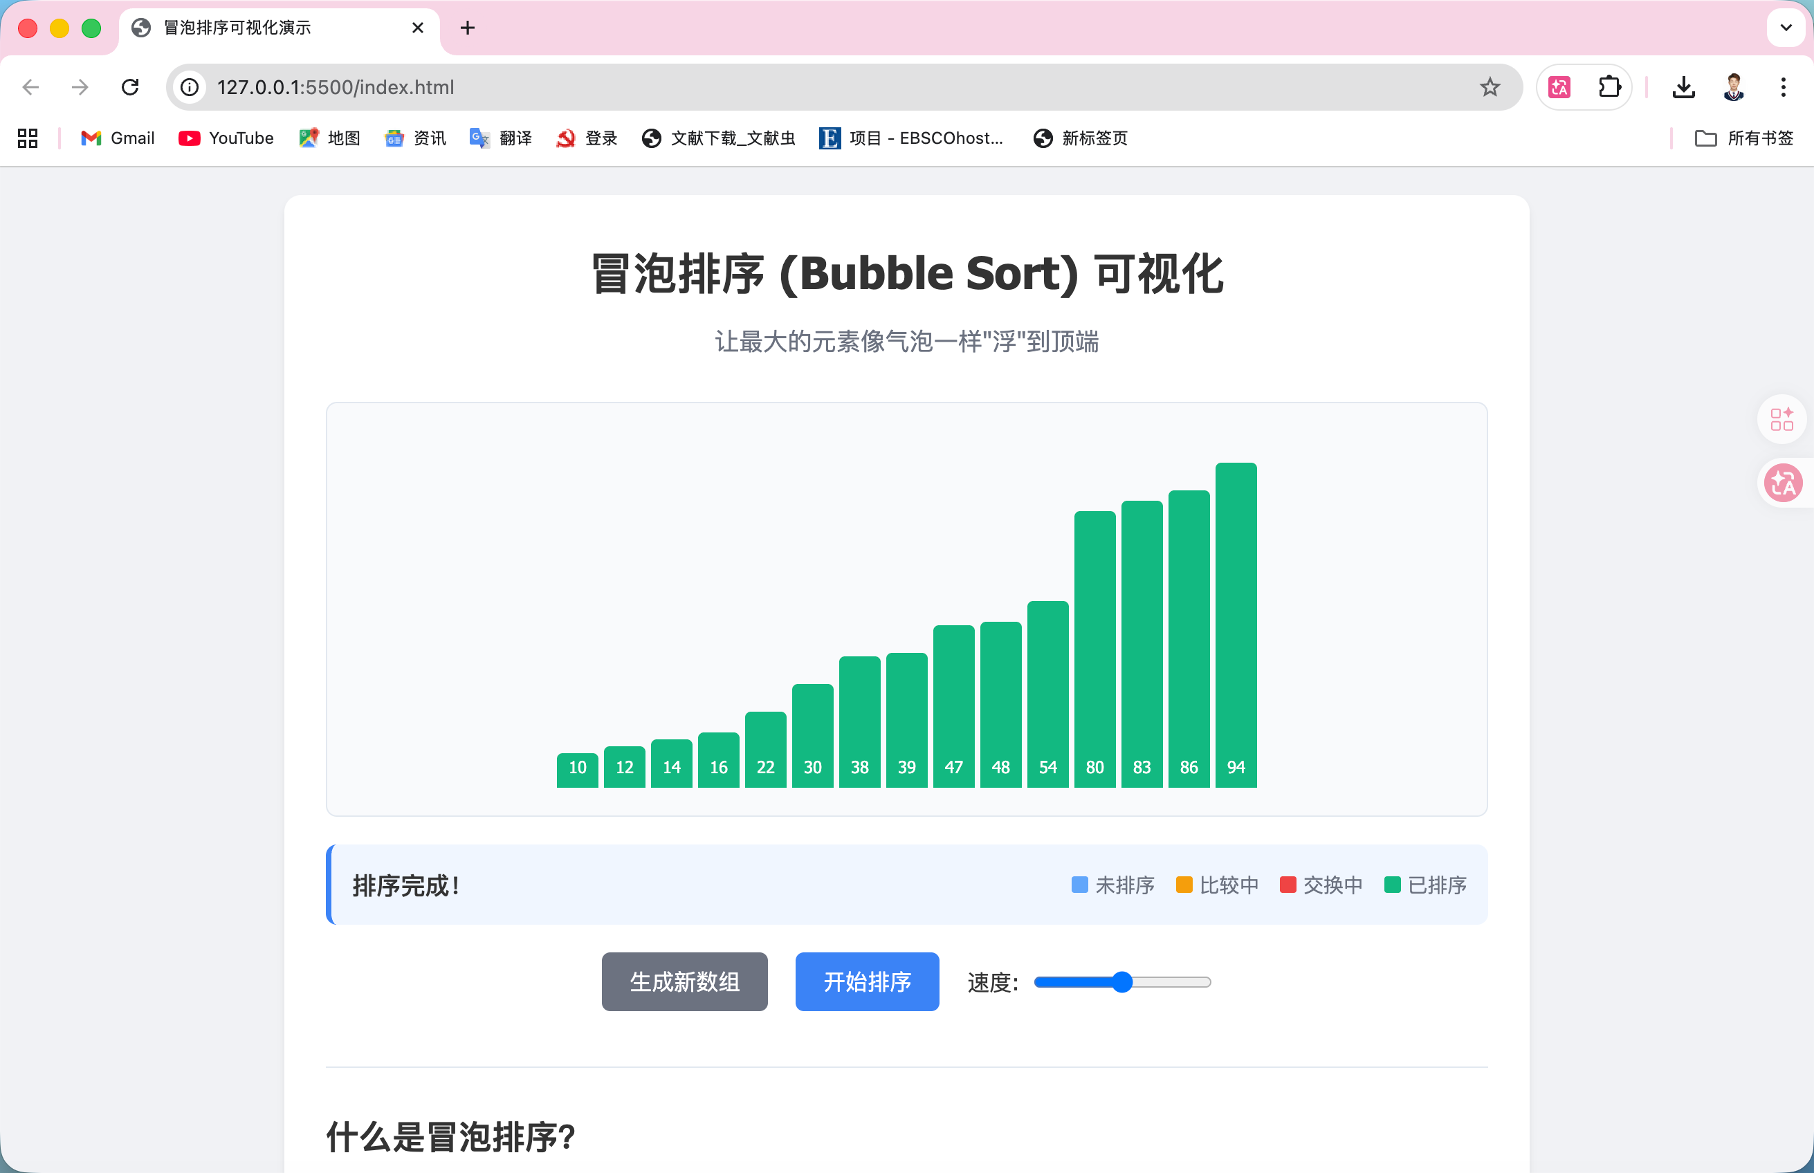Open the Chrome three-dot menu

pyautogui.click(x=1782, y=87)
